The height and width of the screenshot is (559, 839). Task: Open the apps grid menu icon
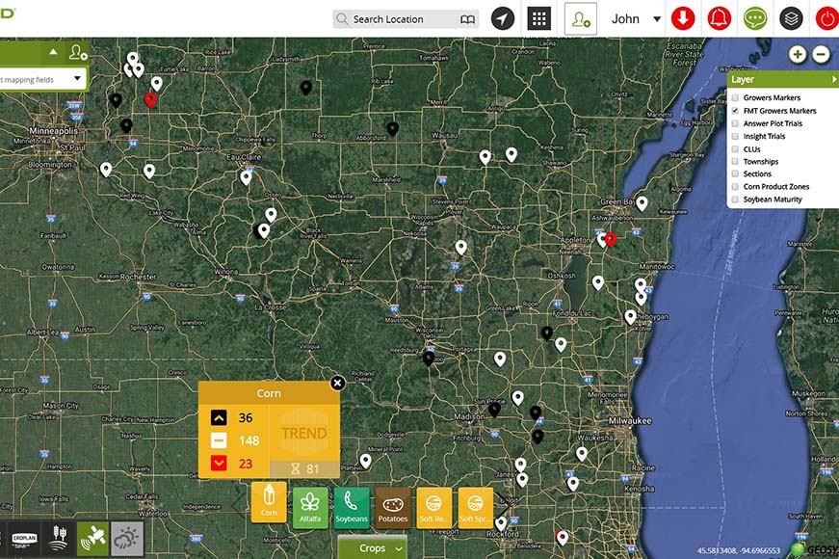point(539,18)
